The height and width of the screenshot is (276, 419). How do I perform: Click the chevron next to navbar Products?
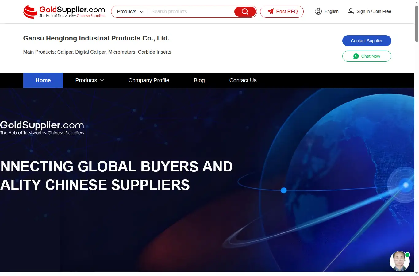click(102, 81)
